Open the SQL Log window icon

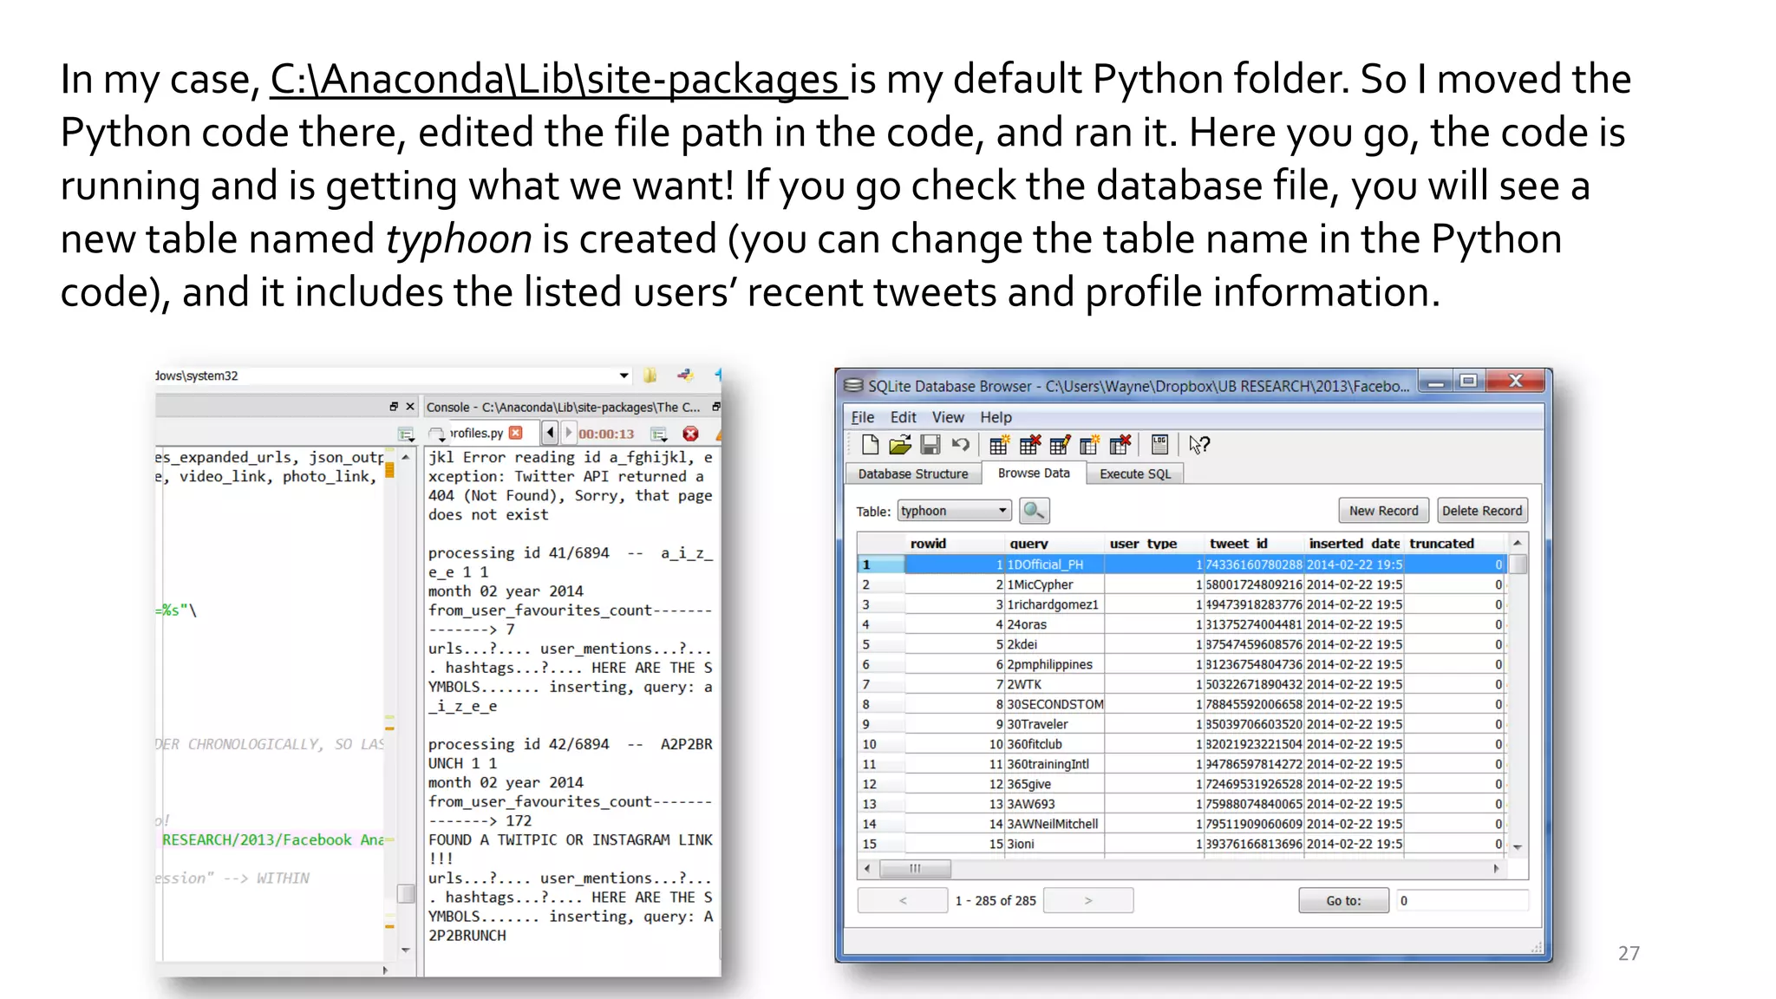[x=1159, y=445]
